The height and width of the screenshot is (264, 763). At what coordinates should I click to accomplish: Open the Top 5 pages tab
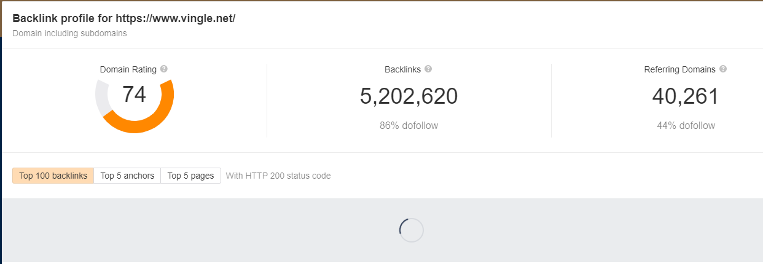pos(190,176)
